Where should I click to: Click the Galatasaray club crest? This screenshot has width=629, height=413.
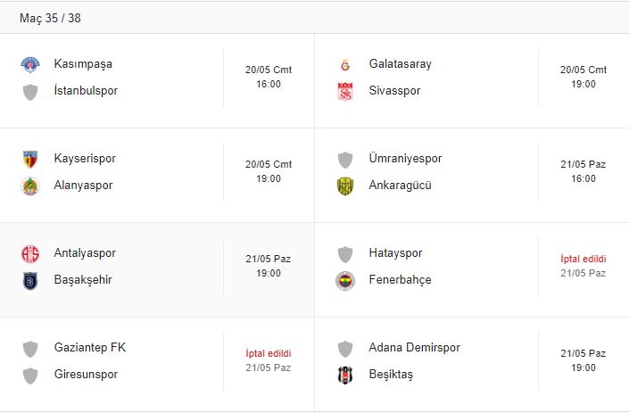pos(345,64)
